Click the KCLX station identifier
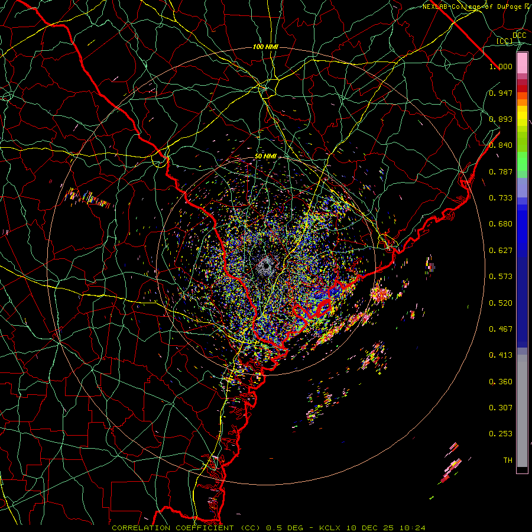Image resolution: width=532 pixels, height=532 pixels. point(329,528)
